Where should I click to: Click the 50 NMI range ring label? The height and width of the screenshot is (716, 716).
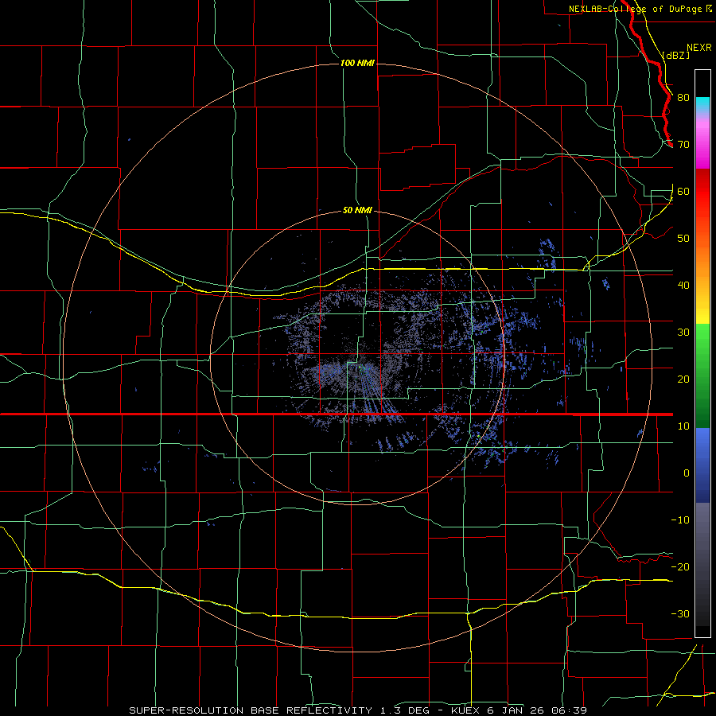[x=357, y=211]
